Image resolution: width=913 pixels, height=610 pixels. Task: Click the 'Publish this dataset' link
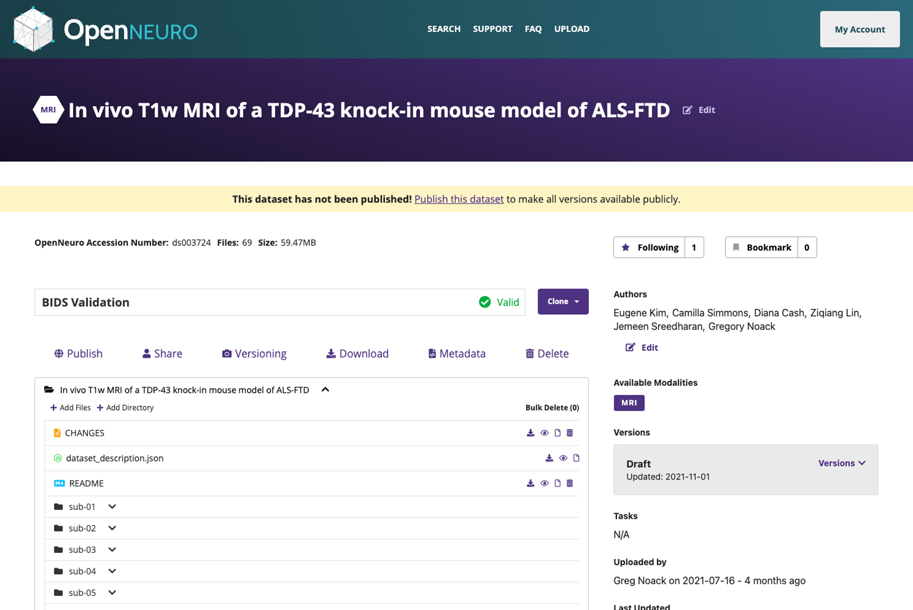point(458,199)
